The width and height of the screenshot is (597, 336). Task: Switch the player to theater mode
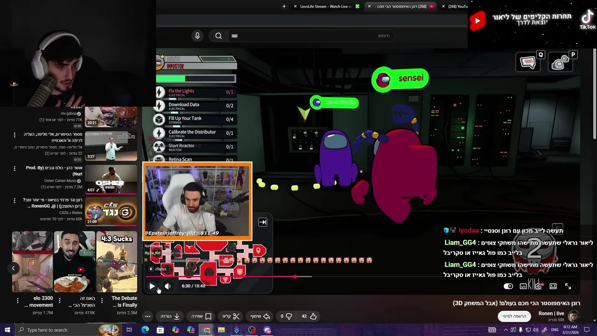(x=553, y=286)
